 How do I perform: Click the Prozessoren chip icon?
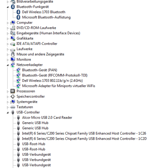tap(13, 91)
